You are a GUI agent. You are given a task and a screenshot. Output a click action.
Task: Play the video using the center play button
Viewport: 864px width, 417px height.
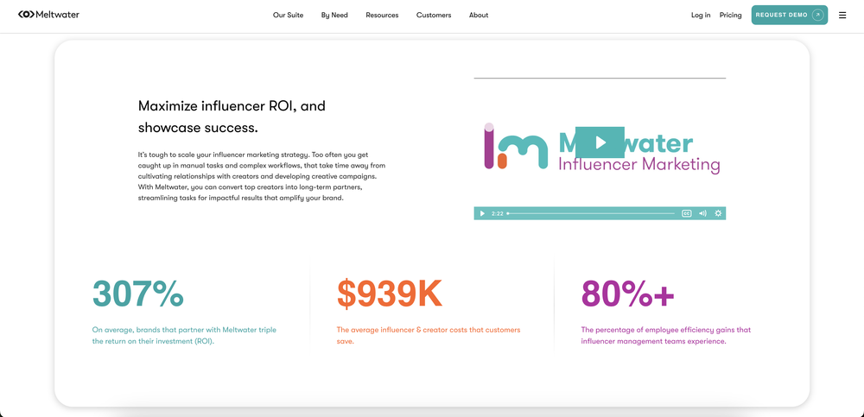tap(600, 142)
